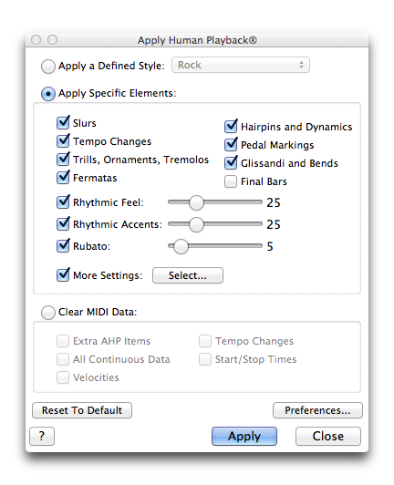Toggle the Rubato checkbox
Viewport: 394px width, 485px height.
(x=63, y=245)
